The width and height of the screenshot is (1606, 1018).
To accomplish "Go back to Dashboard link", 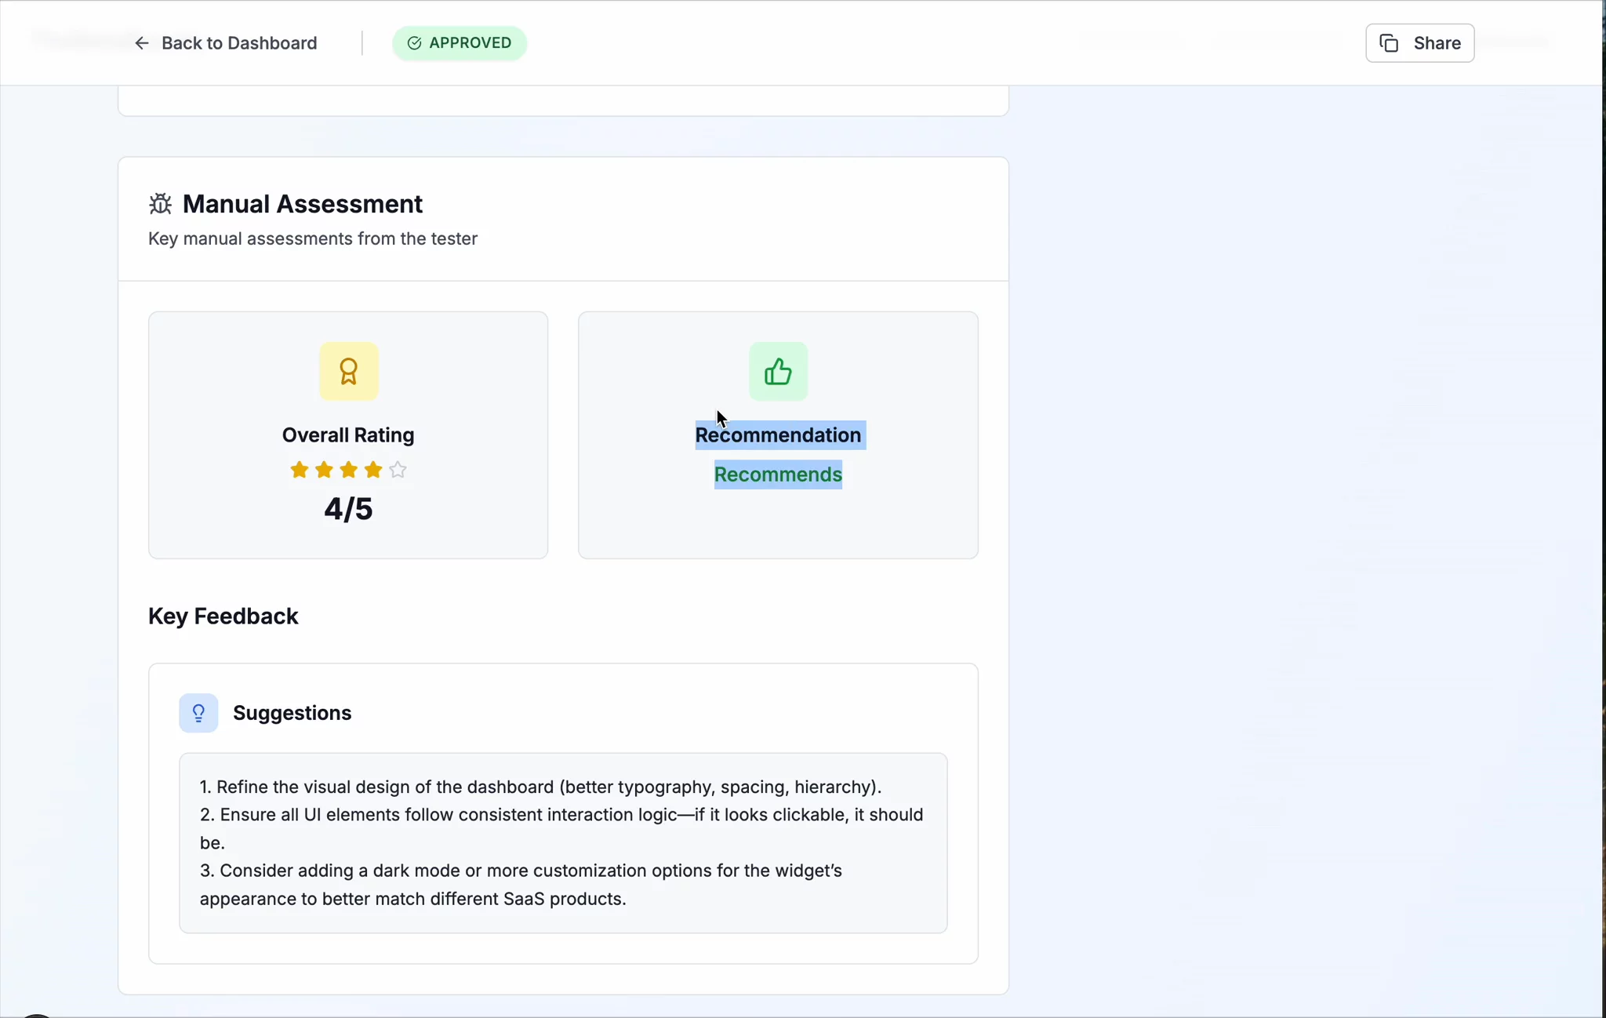I will [x=238, y=43].
